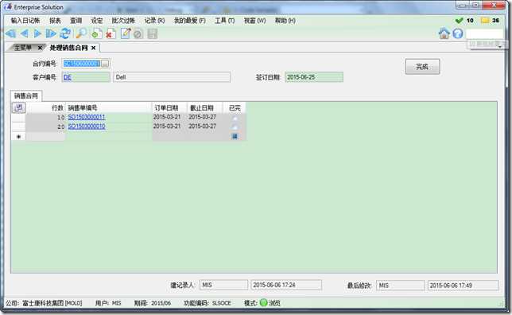This screenshot has width=512, height=315.
Task: Click the refresh icon in toolbar
Action: tap(65, 33)
